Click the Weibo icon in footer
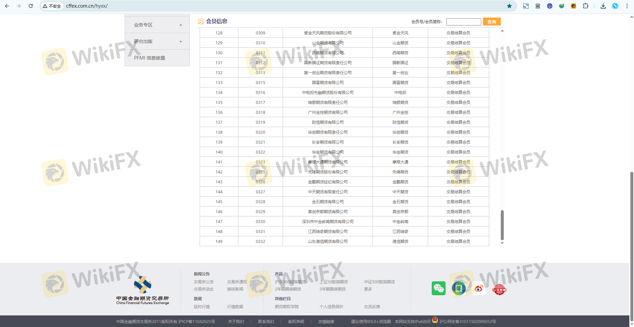This screenshot has width=634, height=327. pyautogui.click(x=479, y=288)
